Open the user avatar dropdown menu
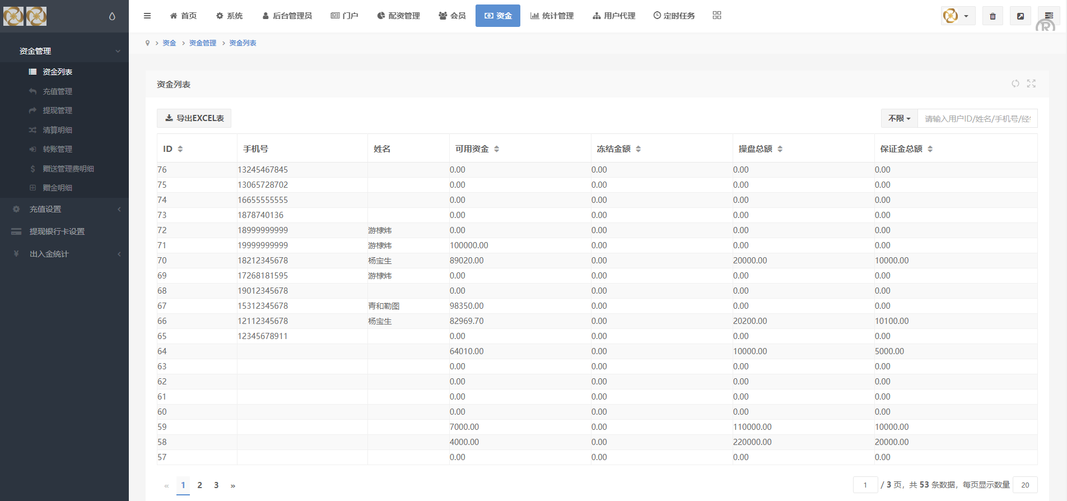1067x501 pixels. click(958, 16)
